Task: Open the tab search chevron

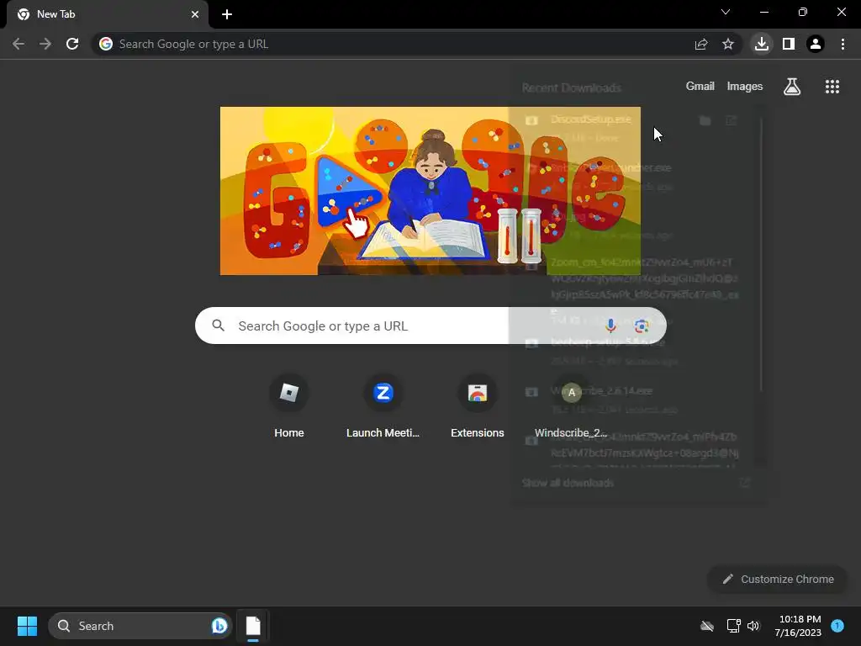Action: [x=726, y=12]
